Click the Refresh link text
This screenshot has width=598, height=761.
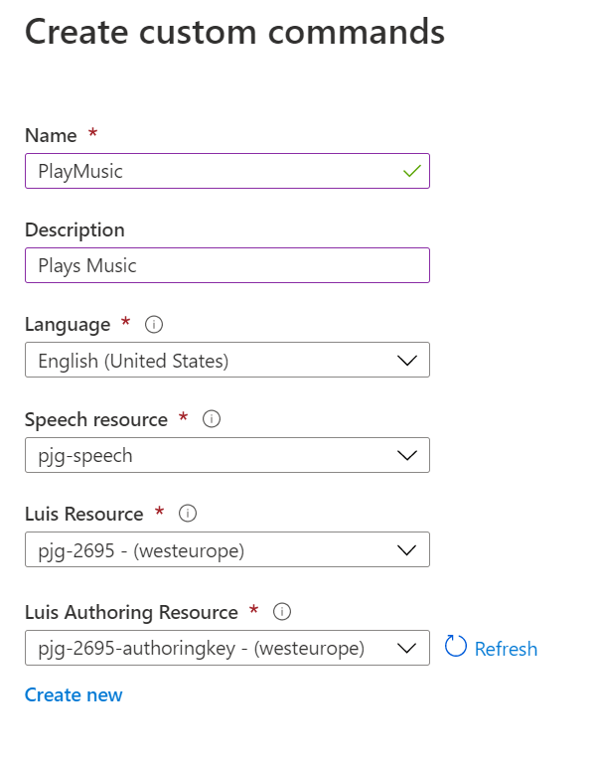pyautogui.click(x=506, y=649)
